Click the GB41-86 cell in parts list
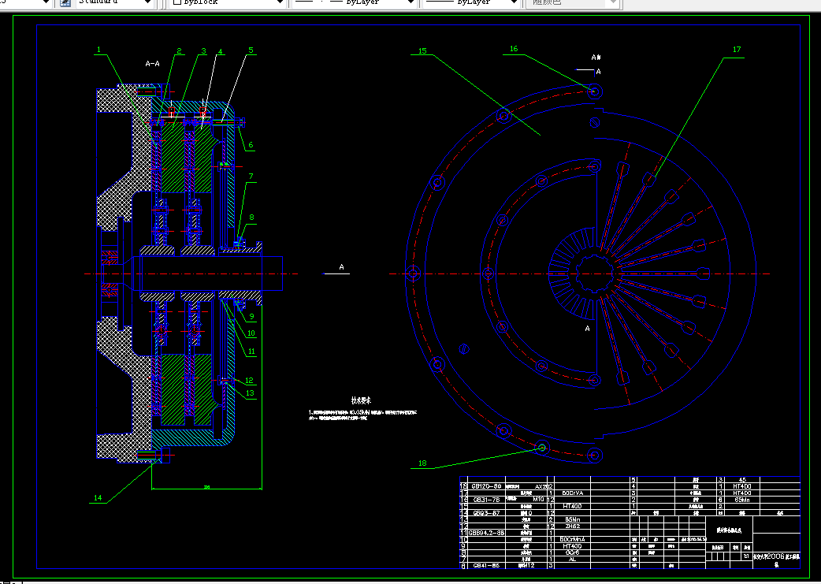The image size is (821, 584). [x=486, y=566]
